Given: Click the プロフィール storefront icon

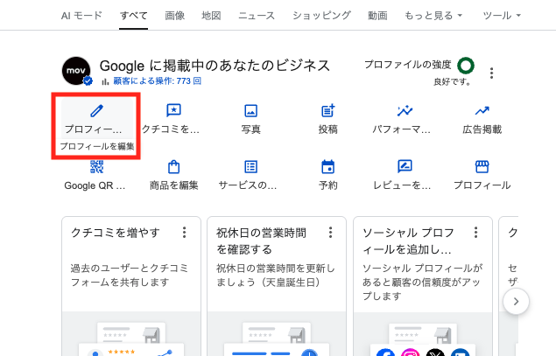Looking at the screenshot, I should (x=482, y=166).
